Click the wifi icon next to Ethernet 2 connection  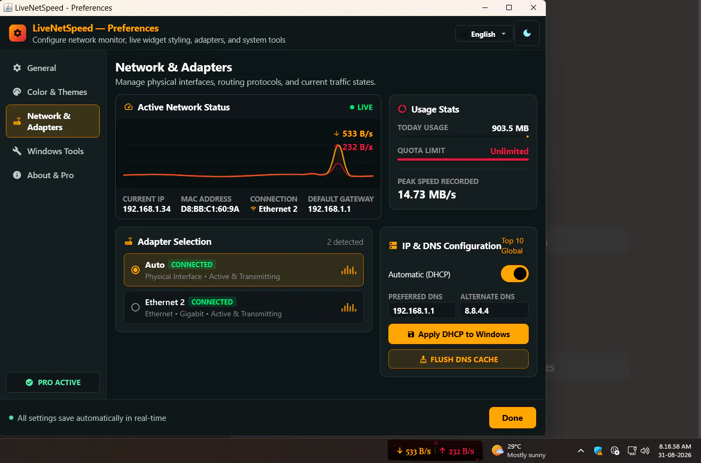[x=253, y=209]
